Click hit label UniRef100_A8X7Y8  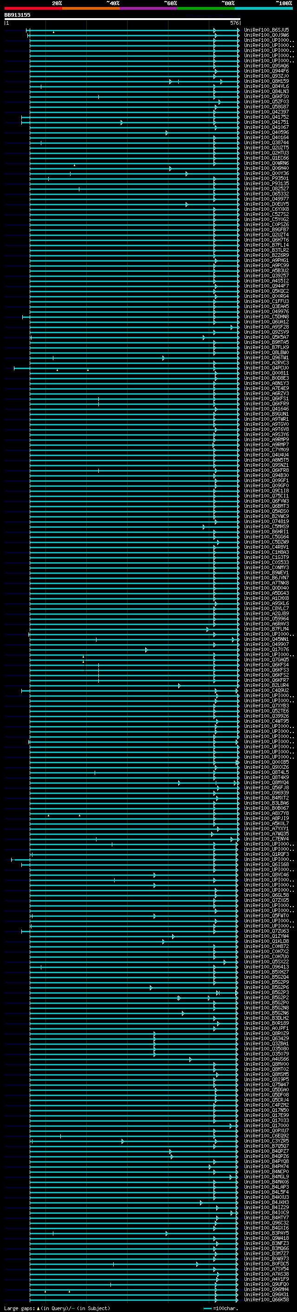pyautogui.click(x=266, y=814)
